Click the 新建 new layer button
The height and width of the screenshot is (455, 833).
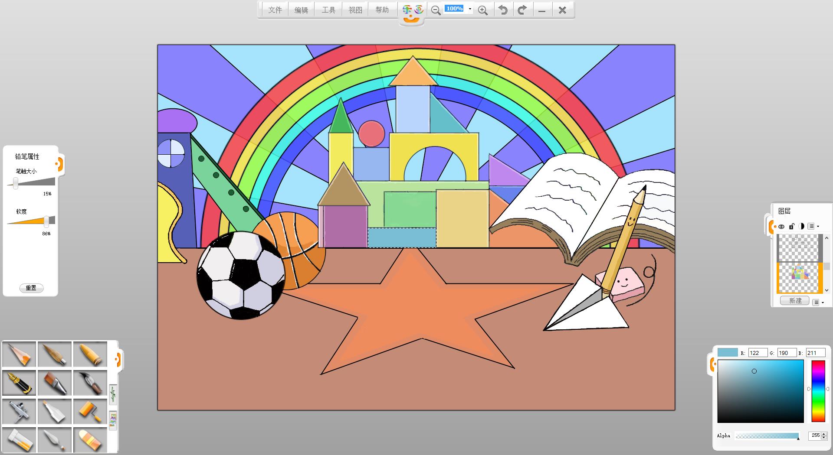tap(795, 301)
